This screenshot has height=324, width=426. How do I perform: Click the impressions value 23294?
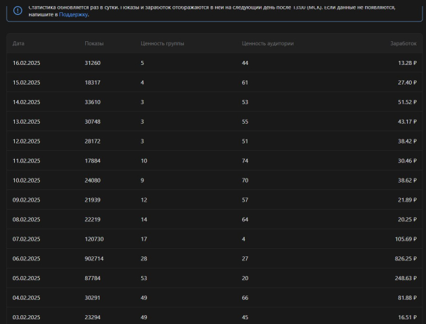(93, 317)
